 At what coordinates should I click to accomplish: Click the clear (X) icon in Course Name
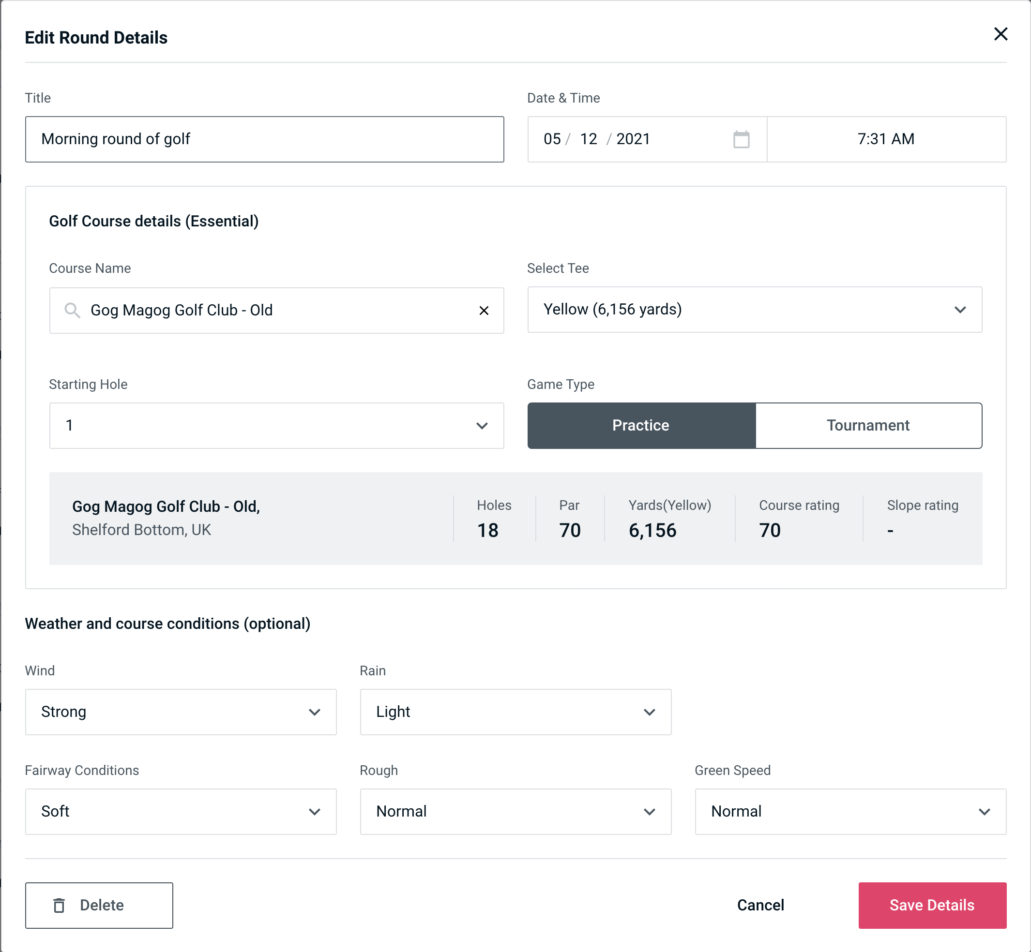pyautogui.click(x=484, y=310)
